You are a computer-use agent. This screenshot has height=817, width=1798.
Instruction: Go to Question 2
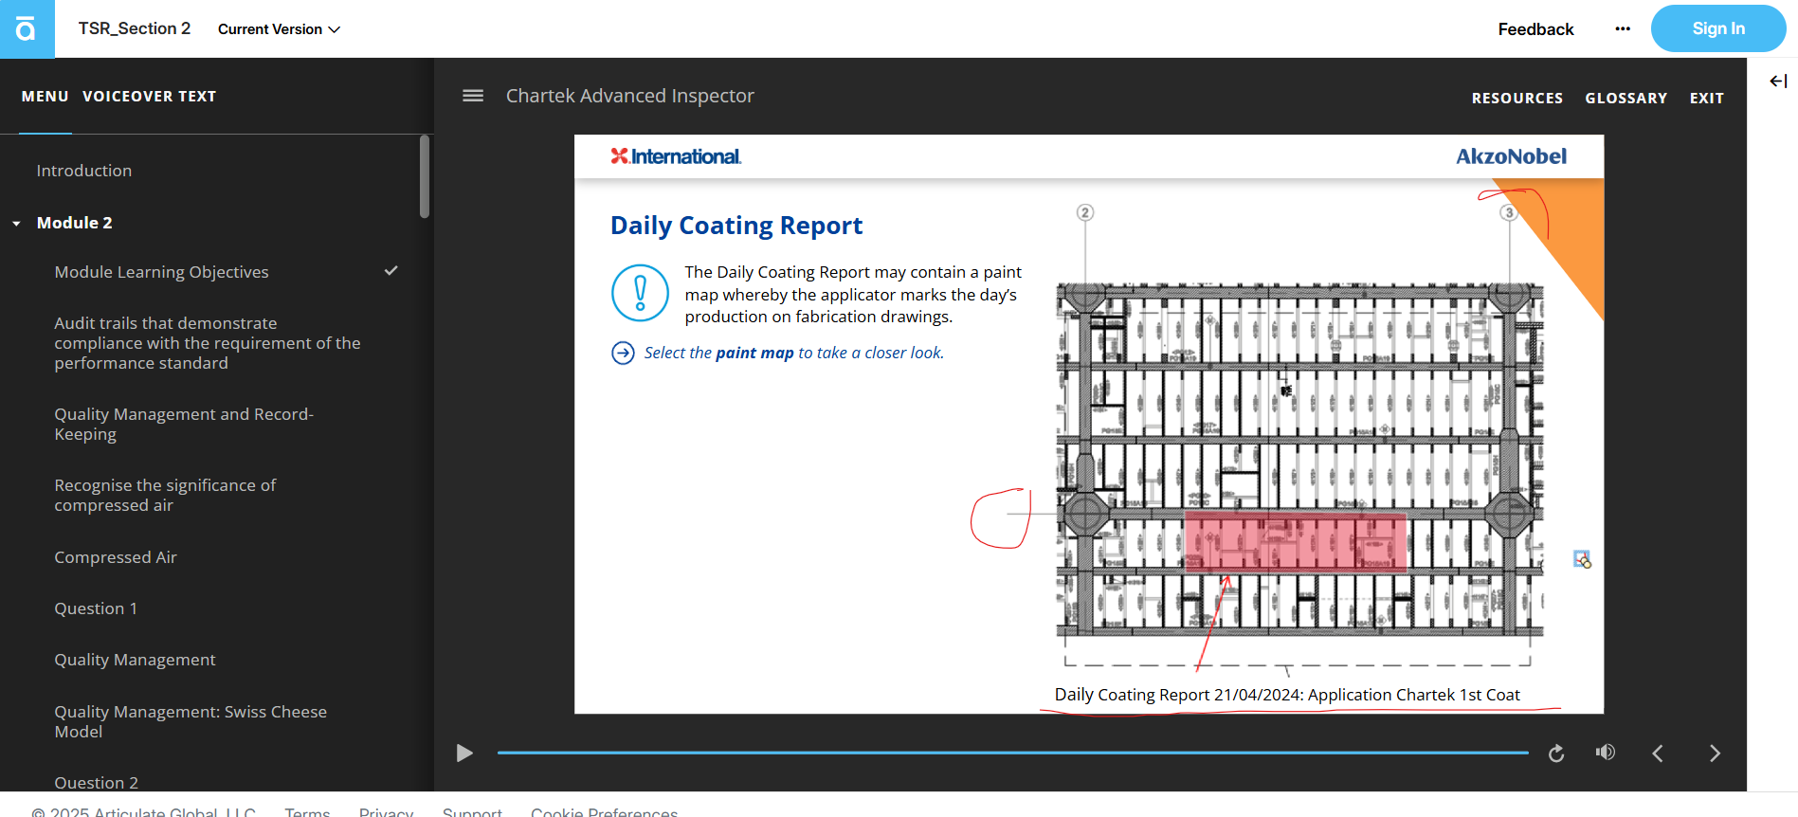pyautogui.click(x=96, y=782)
